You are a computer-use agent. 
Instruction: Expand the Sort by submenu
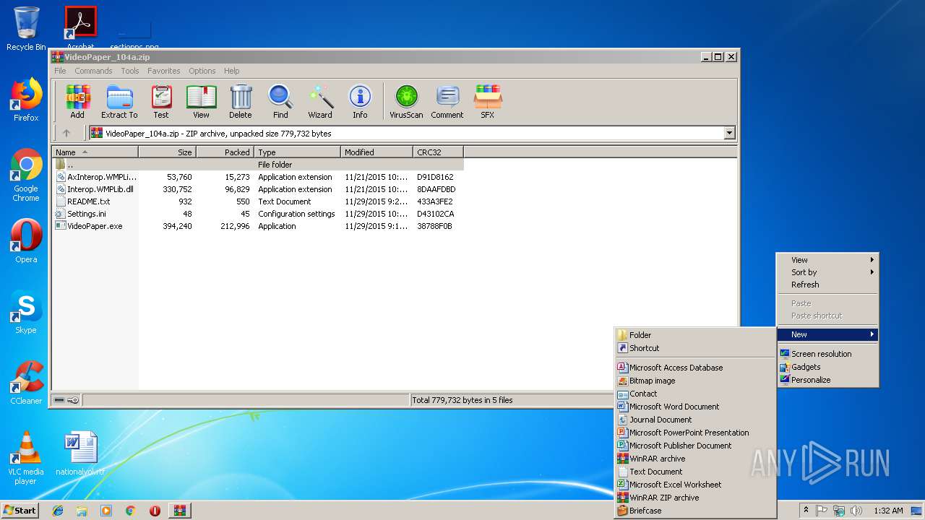click(x=827, y=272)
